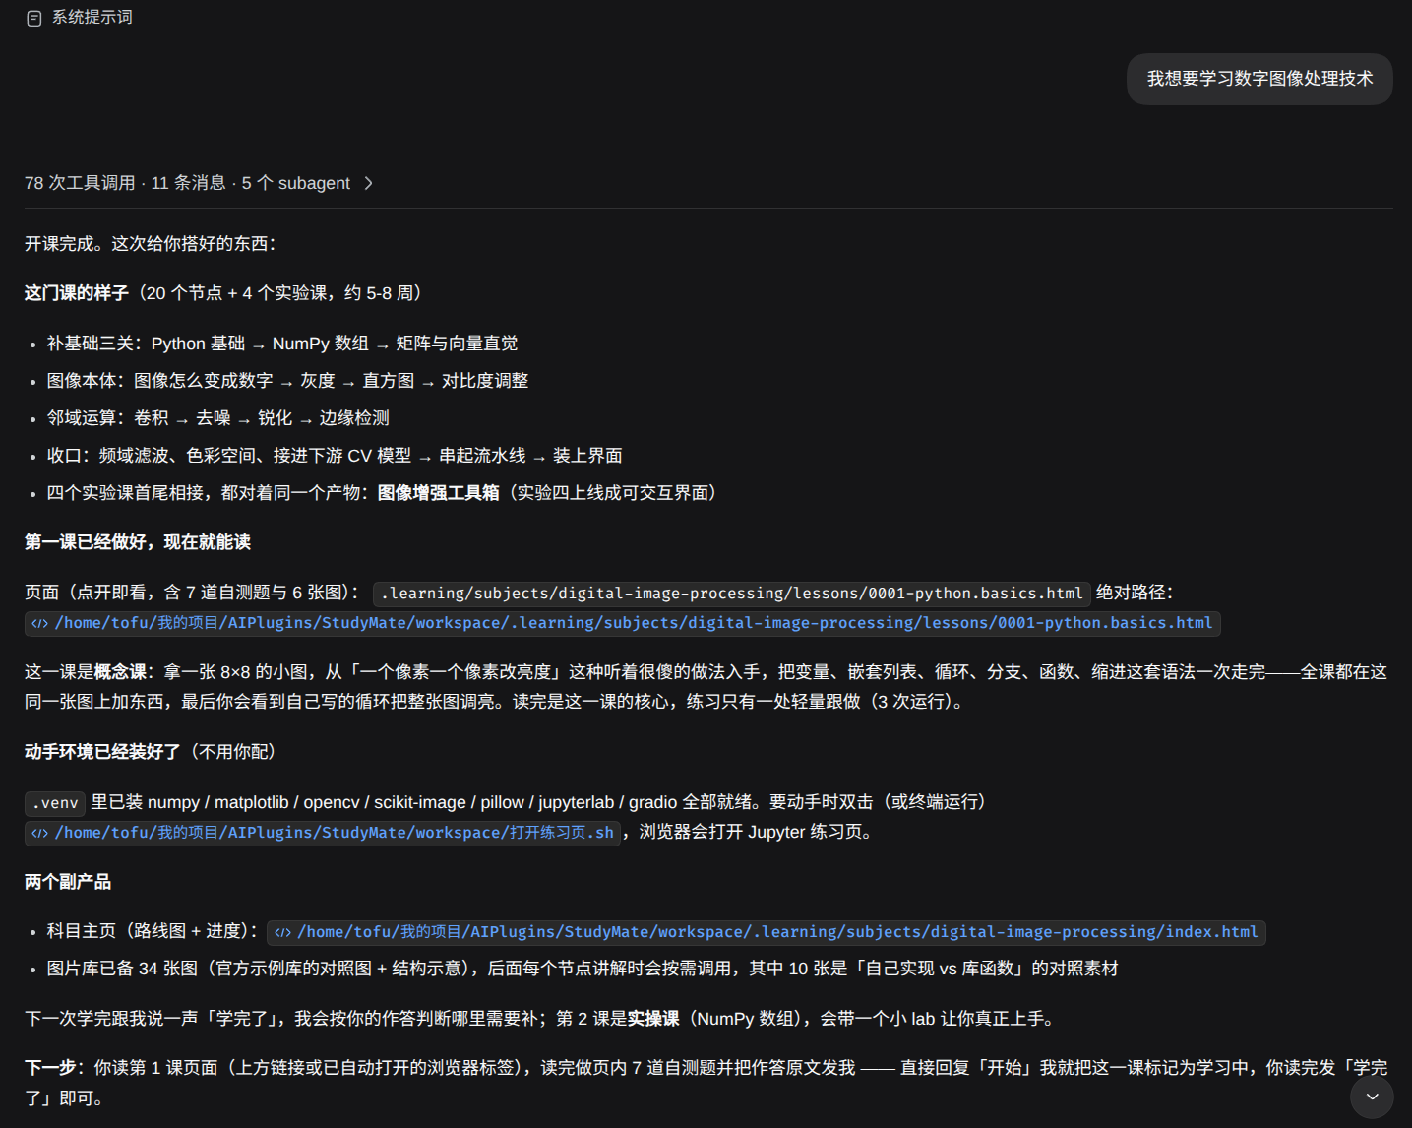Viewport: 1412px width, 1128px height.
Task: Click heading 动手环境已经装好了
Action: pos(102,752)
